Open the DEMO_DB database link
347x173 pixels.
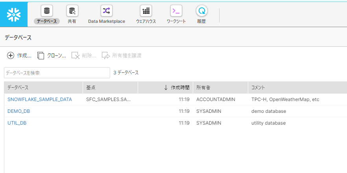pyautogui.click(x=19, y=111)
